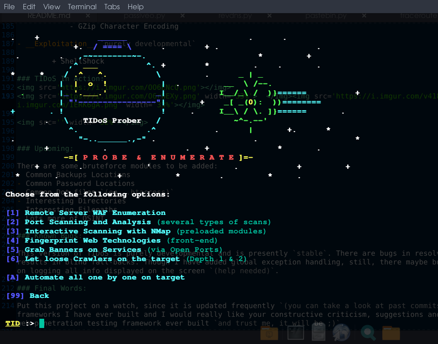
Task: Click the '(front-end)' note
Action: 192,240
